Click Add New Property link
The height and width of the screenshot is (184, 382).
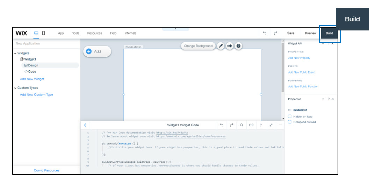pos(299,58)
